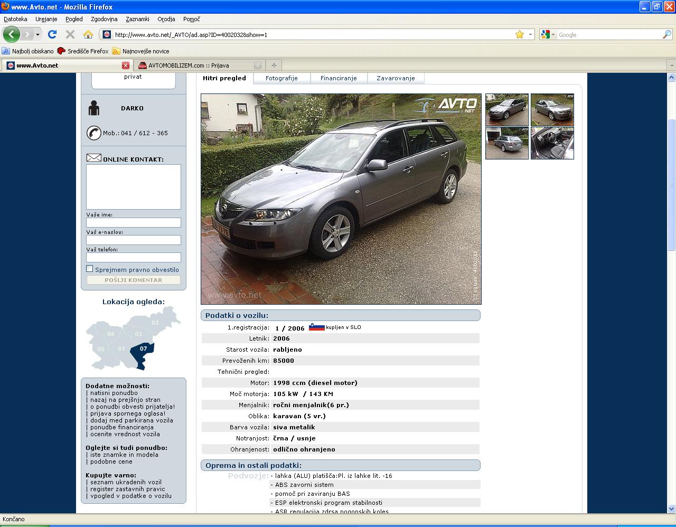The width and height of the screenshot is (676, 527).
Task: Click the search magnifier icon
Action: [x=666, y=34]
